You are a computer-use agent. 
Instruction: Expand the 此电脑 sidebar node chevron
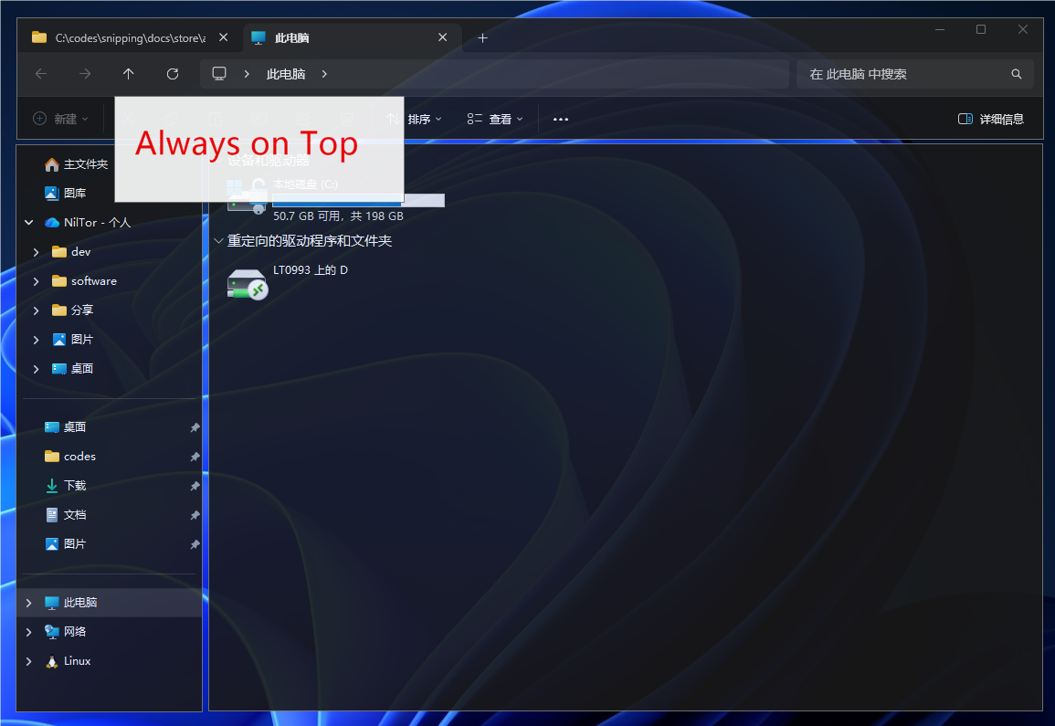(x=29, y=603)
